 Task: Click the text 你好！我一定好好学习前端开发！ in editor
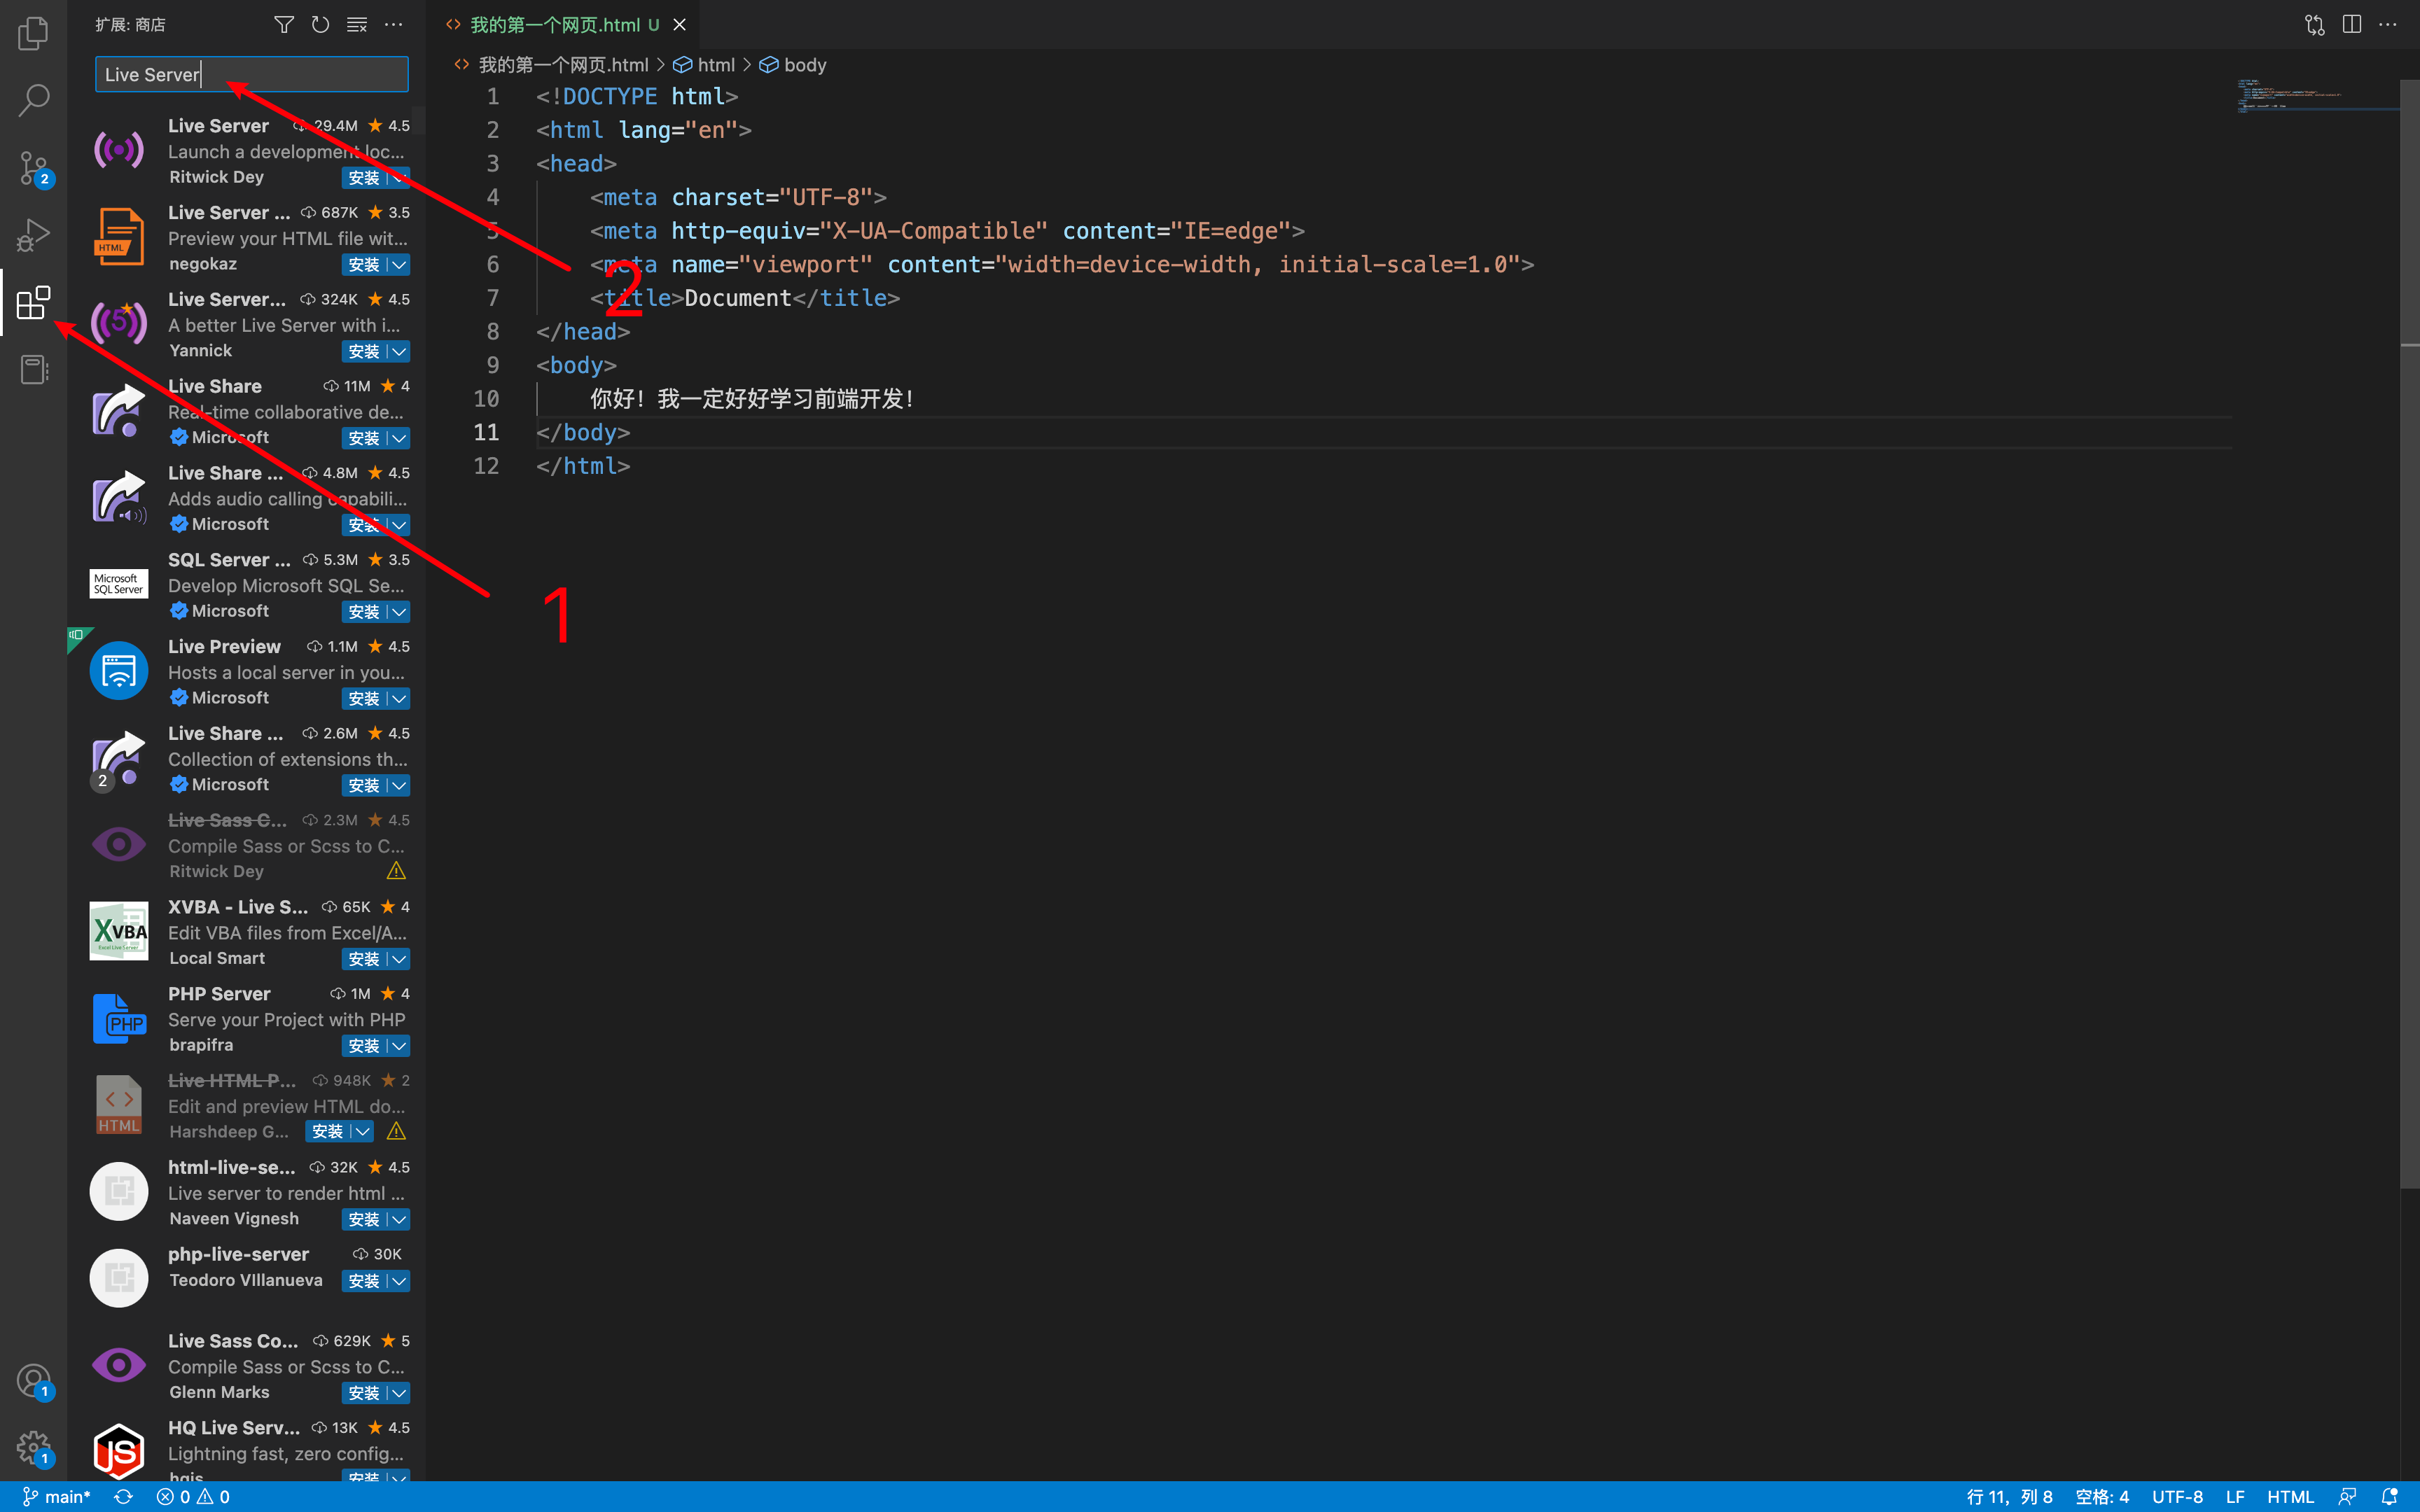752,399
